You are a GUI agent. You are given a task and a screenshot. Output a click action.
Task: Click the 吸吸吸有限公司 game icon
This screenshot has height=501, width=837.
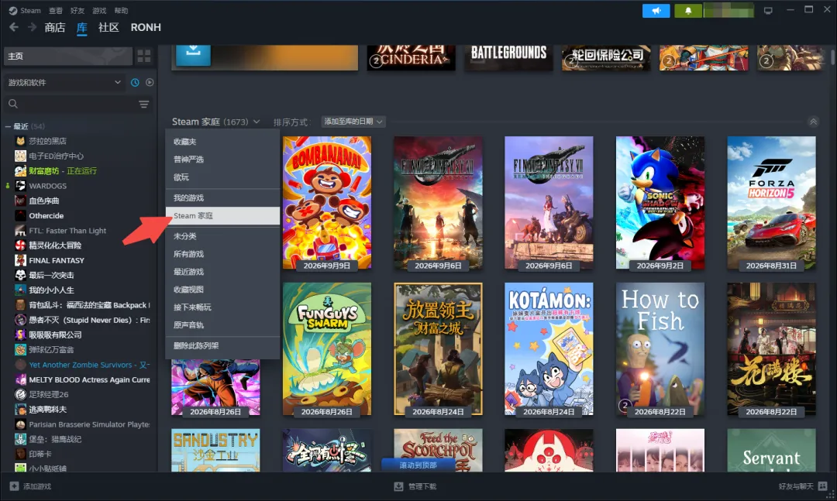pyautogui.click(x=20, y=335)
